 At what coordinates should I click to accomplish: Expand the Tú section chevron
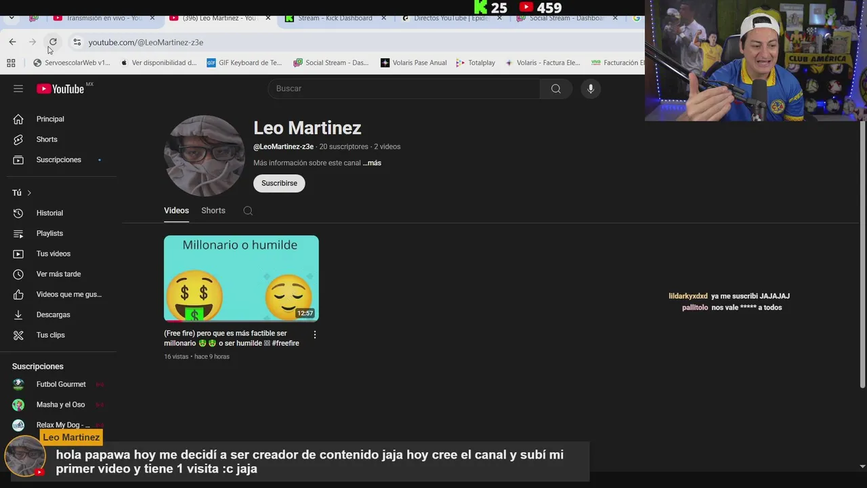coord(29,193)
